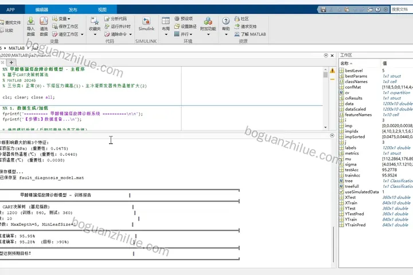Open the 变量 variable dropdown
The height and width of the screenshot is (275, 413).
point(61,19)
